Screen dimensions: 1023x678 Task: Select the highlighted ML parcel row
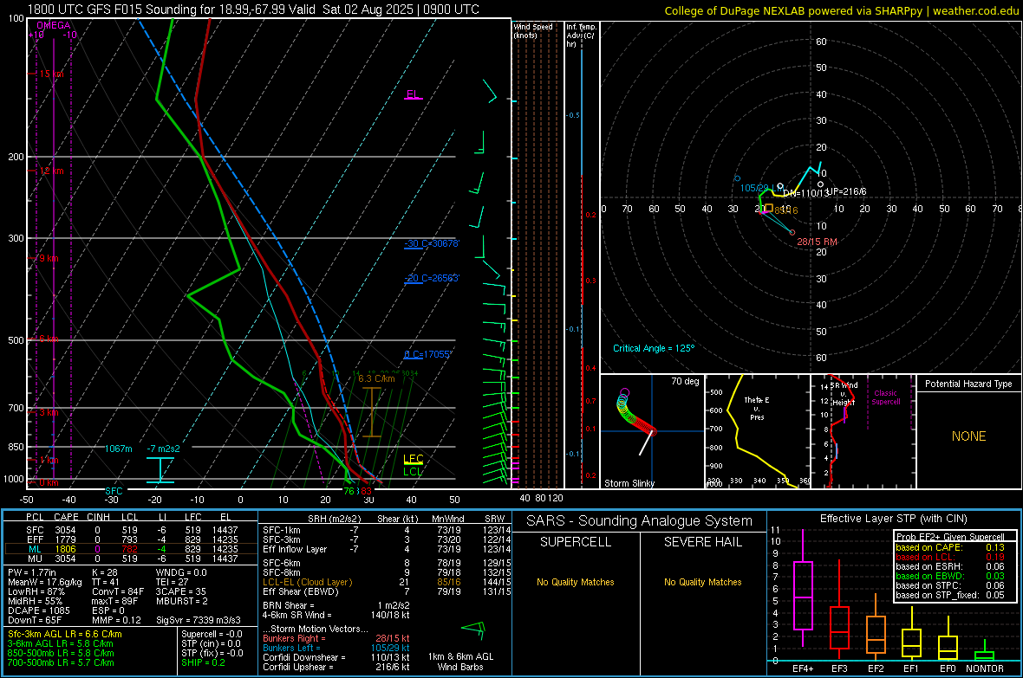pos(131,549)
